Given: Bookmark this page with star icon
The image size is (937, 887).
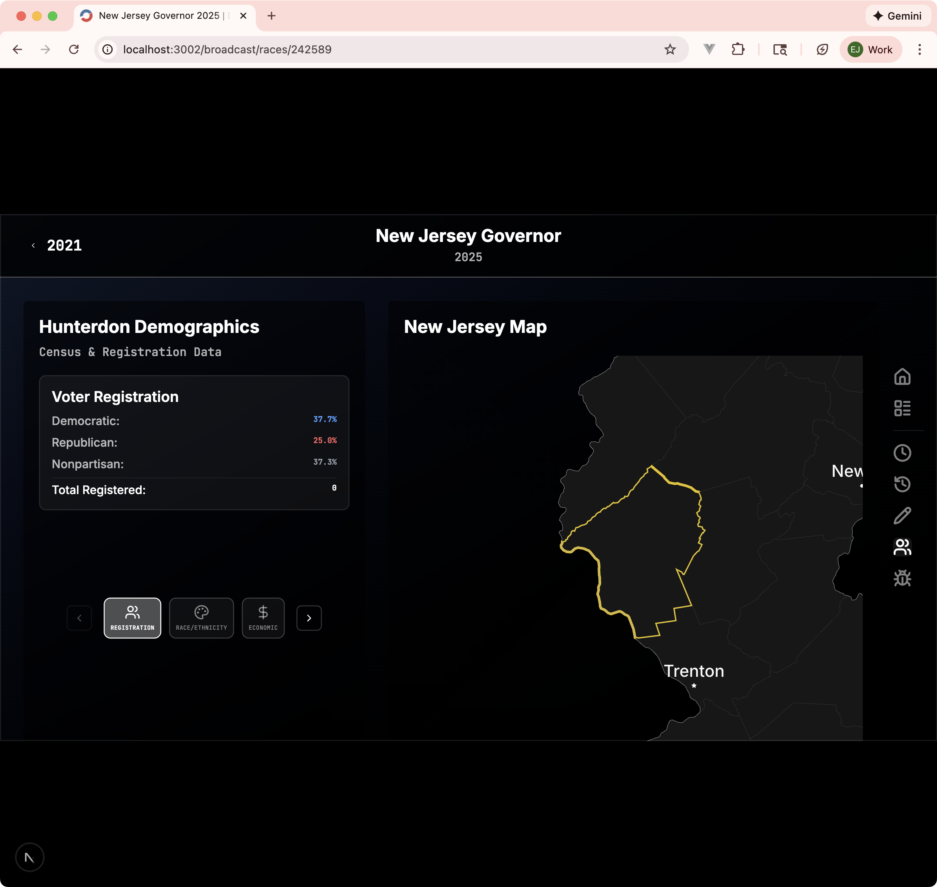Looking at the screenshot, I should pyautogui.click(x=670, y=50).
